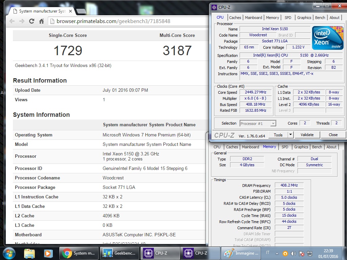347x260 pixels.
Task: Click the Intel Xeon inside logo
Action: pos(328,38)
